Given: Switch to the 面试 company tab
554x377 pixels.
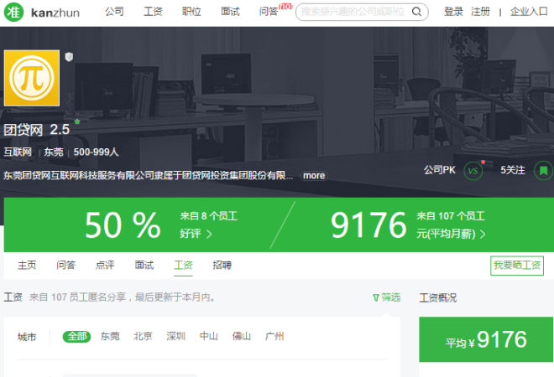Looking at the screenshot, I should click(144, 265).
